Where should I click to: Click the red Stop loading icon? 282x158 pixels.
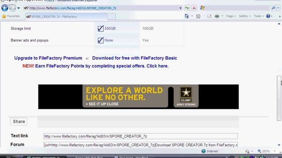194,8
